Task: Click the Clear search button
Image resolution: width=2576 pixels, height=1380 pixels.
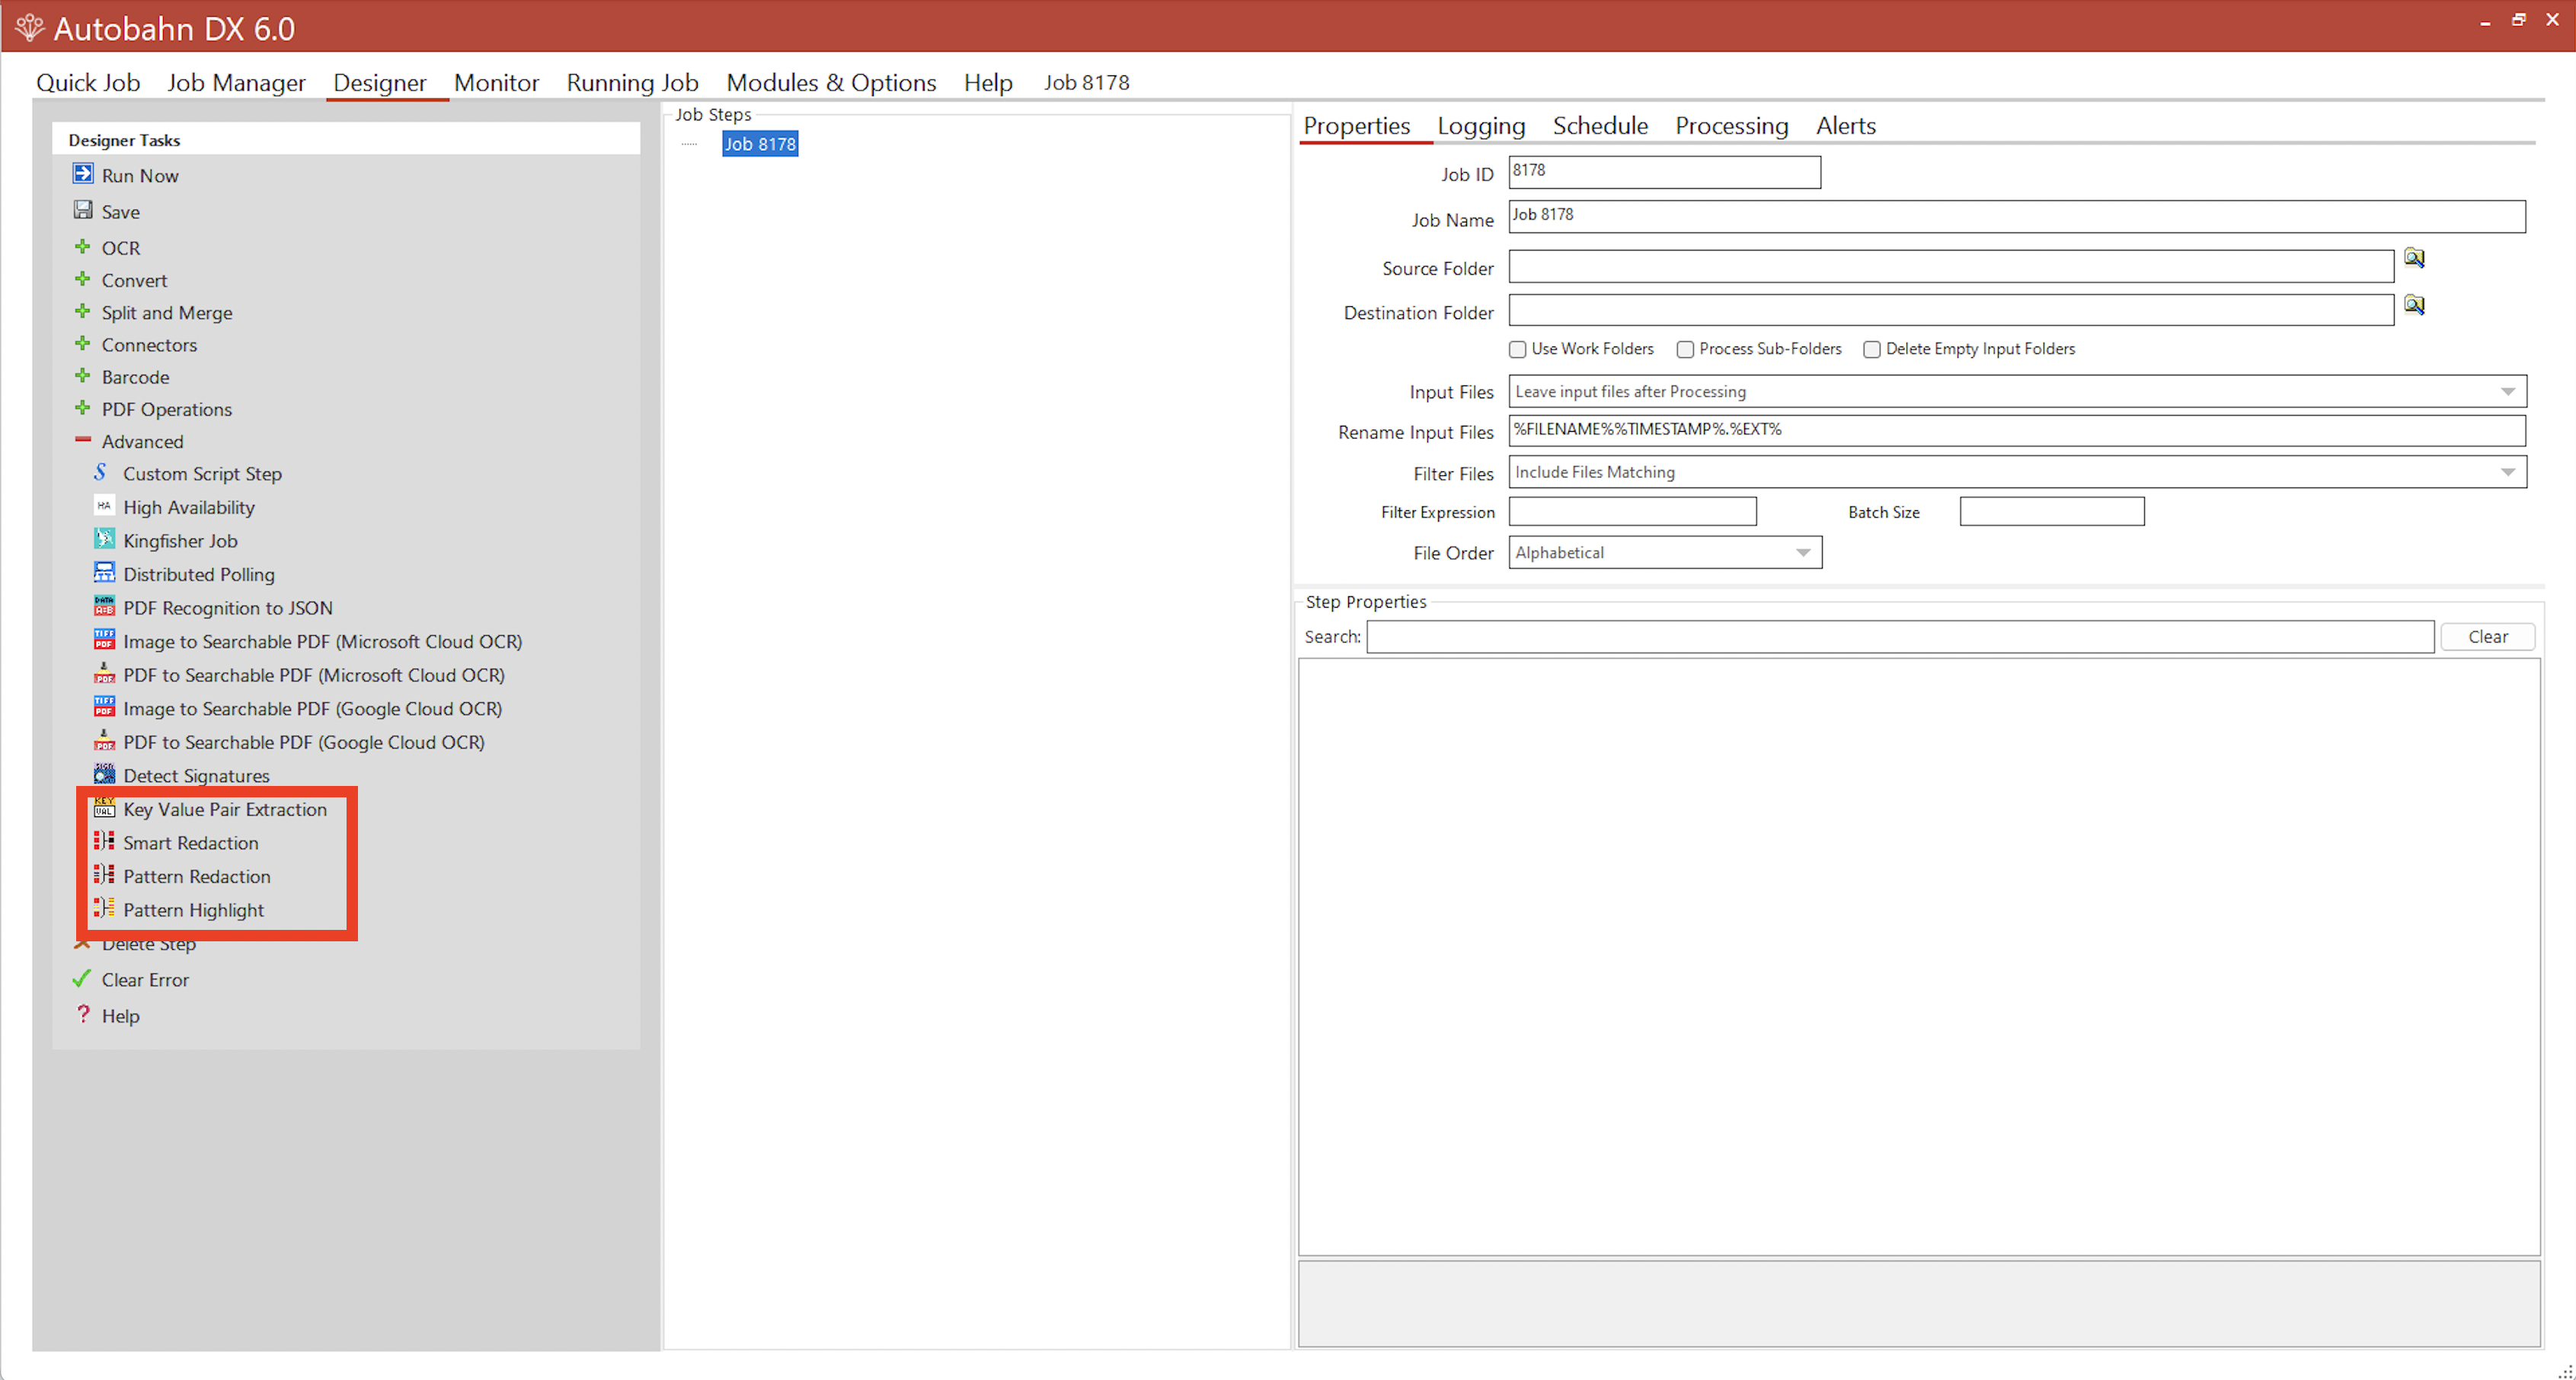Action: [2487, 636]
